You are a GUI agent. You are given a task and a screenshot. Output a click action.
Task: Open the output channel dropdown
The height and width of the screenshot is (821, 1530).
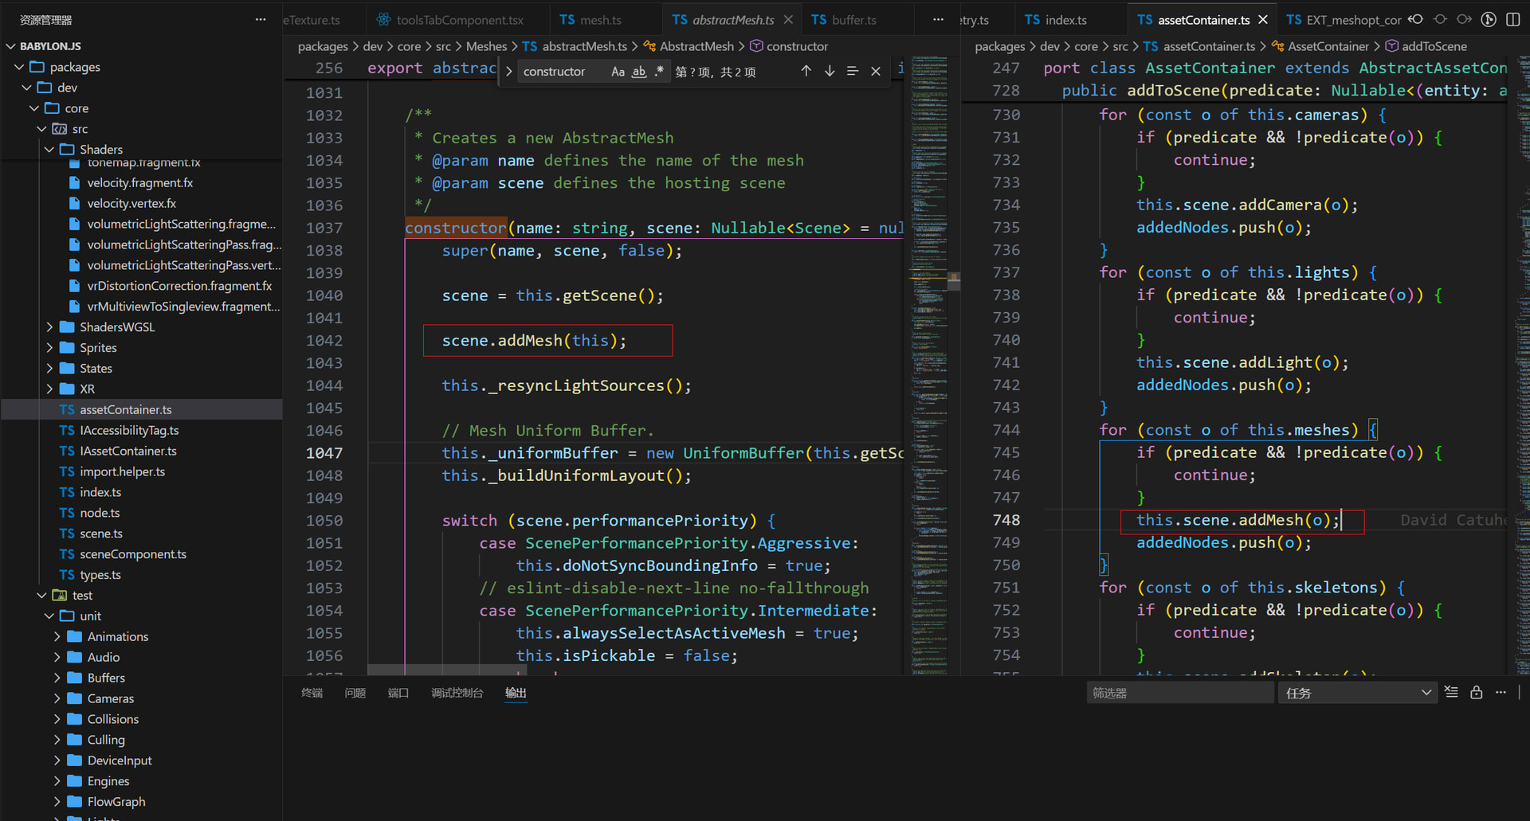(1356, 693)
